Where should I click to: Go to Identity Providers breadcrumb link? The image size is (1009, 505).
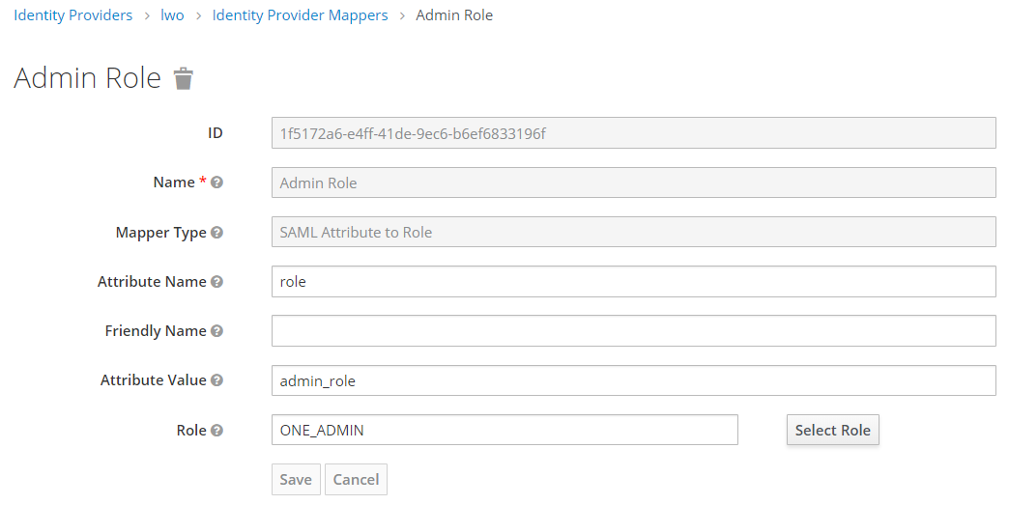coord(73,15)
